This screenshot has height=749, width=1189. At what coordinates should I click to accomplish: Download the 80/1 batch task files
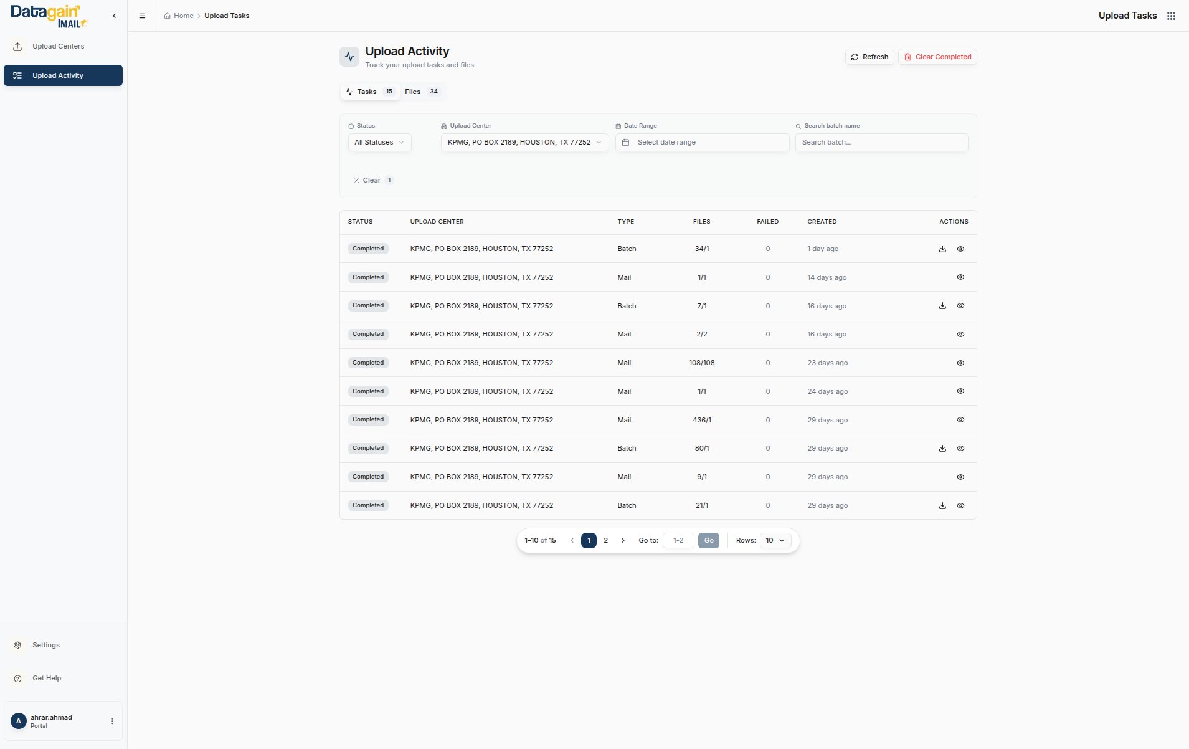coord(942,449)
